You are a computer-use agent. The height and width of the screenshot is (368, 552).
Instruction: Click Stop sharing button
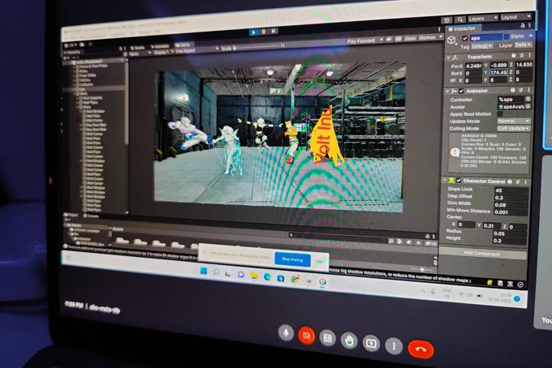coord(292,259)
